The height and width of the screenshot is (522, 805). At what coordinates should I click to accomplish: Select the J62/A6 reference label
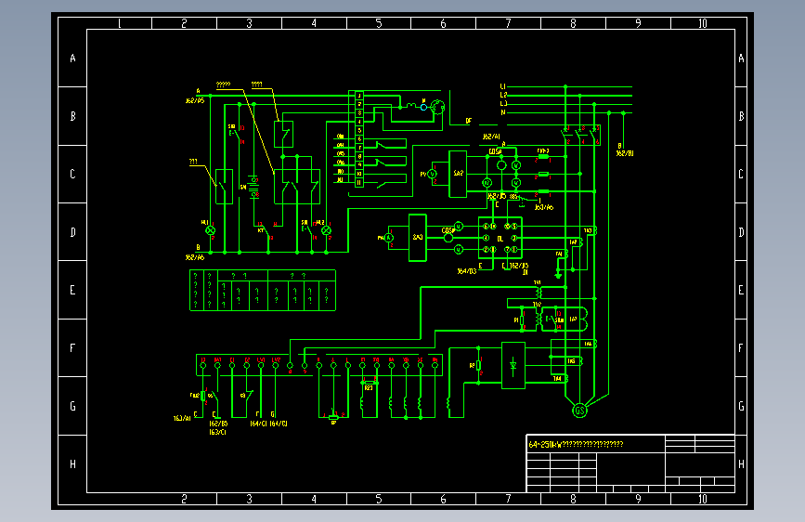click(x=195, y=257)
